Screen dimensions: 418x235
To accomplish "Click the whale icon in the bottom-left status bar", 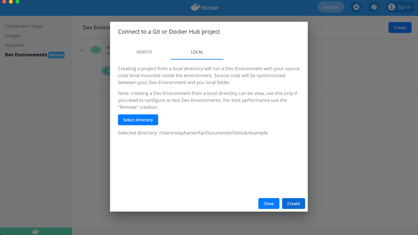I will click(36, 231).
